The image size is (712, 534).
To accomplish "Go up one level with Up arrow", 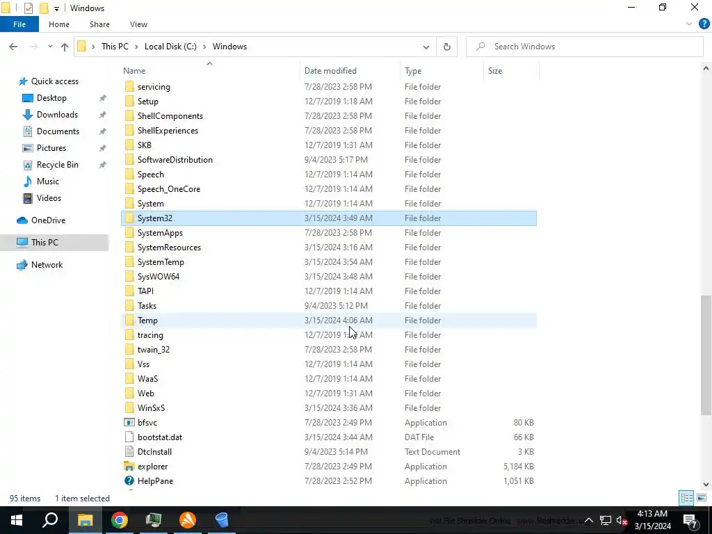I will pos(65,47).
